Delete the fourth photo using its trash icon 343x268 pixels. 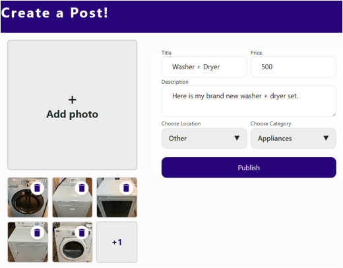tap(38, 232)
